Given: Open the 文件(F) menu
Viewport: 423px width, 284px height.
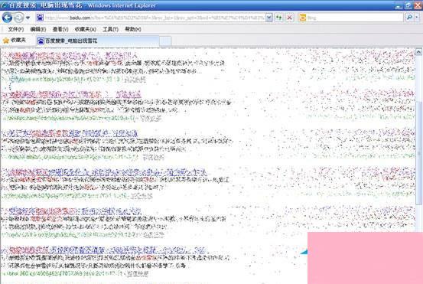Looking at the screenshot, I should click(16, 29).
